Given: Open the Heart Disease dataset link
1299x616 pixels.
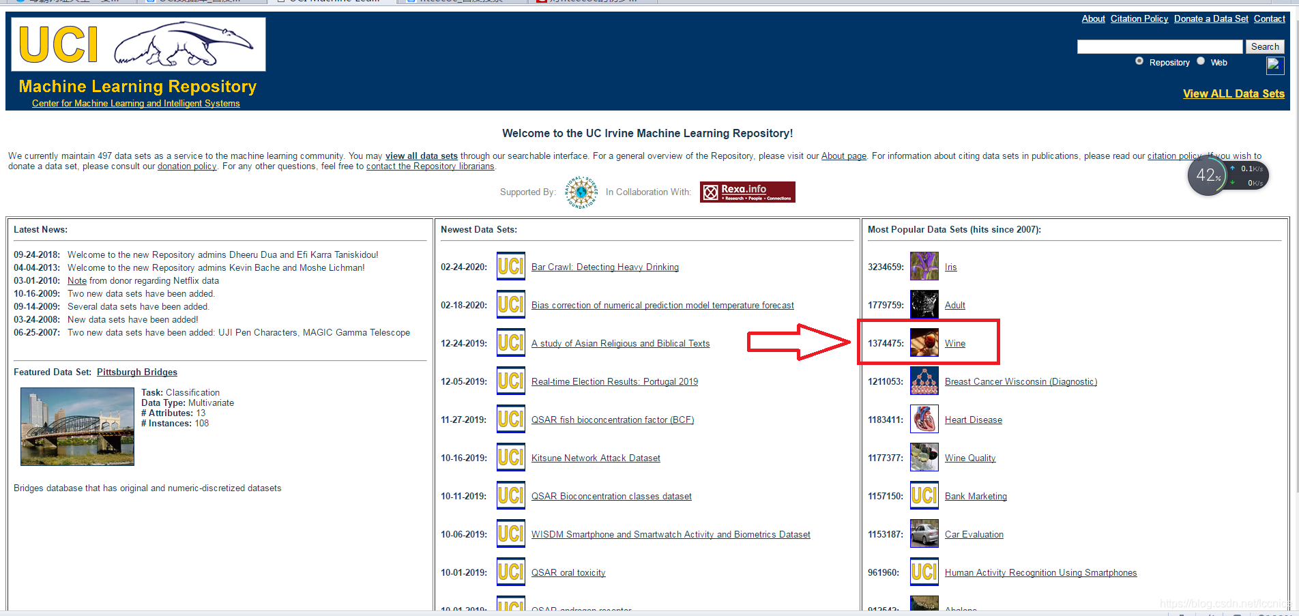Looking at the screenshot, I should point(974,420).
